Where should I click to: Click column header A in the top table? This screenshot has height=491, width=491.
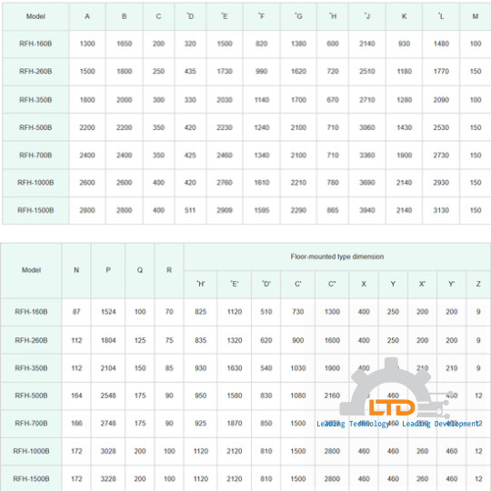click(87, 16)
